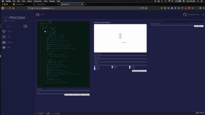Open macOS Notification Center icon
205x115 pixels.
pos(201,1)
